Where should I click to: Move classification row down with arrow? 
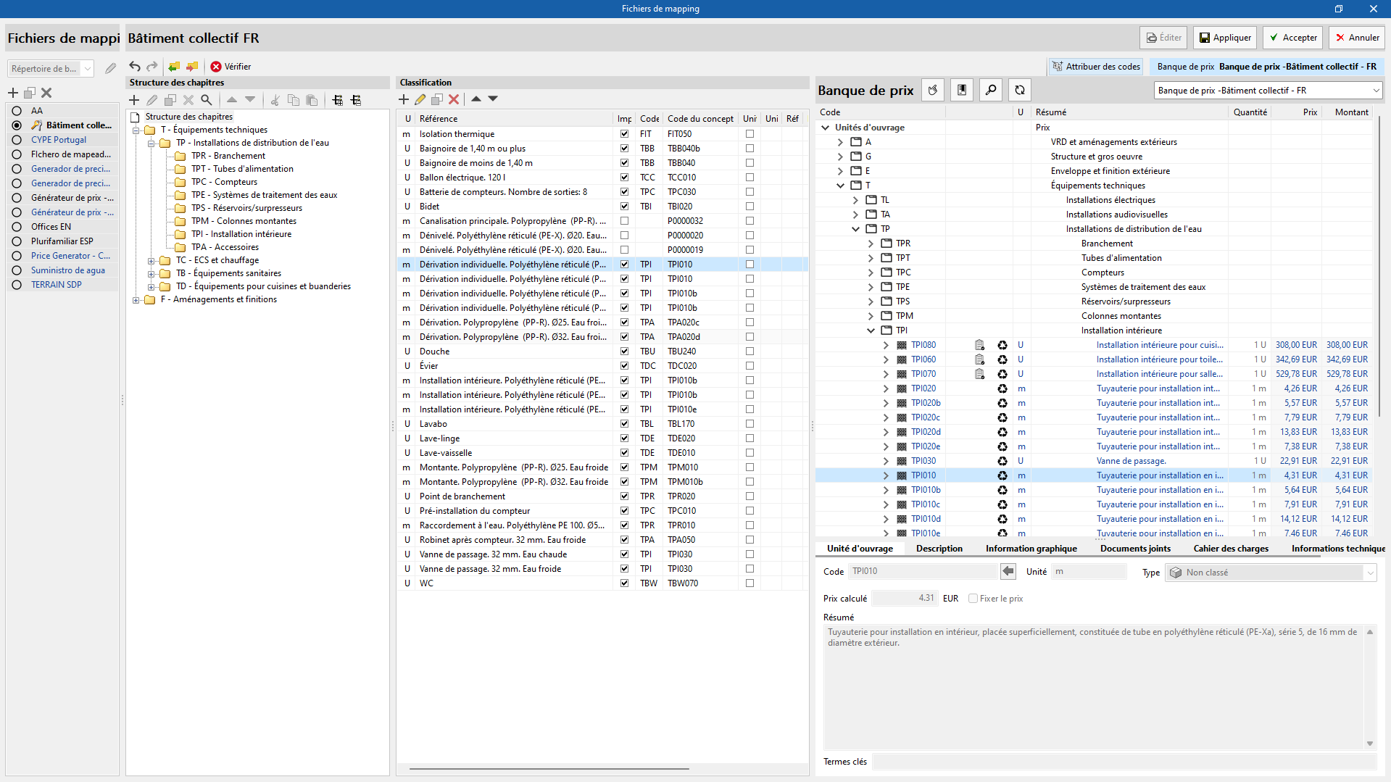coord(493,99)
